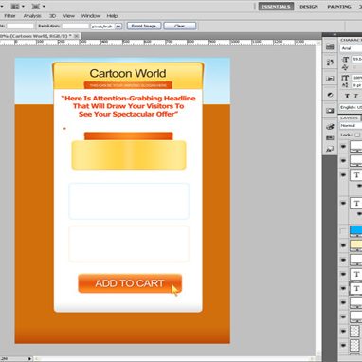362x362 pixels.
Task: Switch to the Essentials workspace
Action: [x=276, y=7]
